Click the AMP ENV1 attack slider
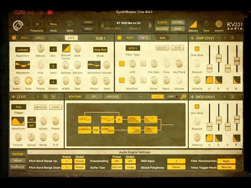 pos(209,68)
